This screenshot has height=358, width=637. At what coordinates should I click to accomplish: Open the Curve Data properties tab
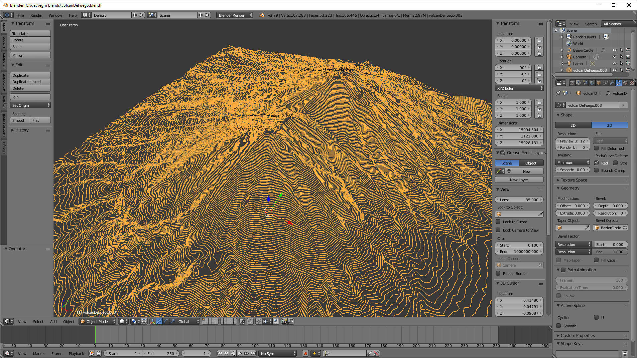(619, 83)
